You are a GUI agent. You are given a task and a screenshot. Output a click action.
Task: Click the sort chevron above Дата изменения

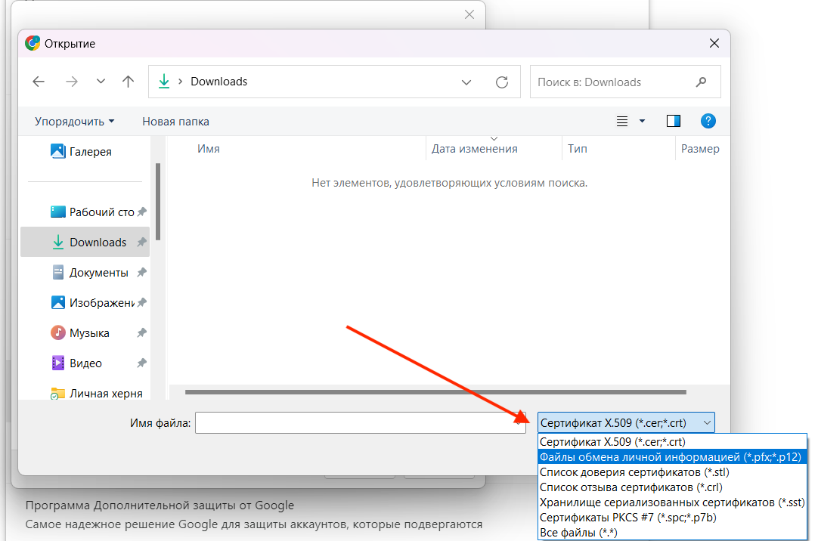pyautogui.click(x=494, y=138)
